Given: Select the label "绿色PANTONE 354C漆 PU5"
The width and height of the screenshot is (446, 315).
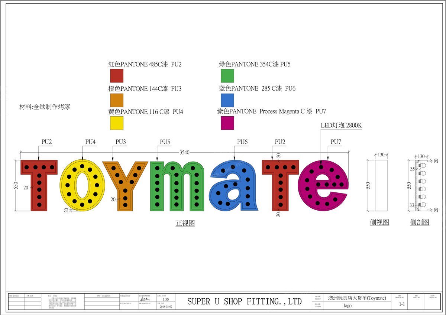Looking at the screenshot, I should (x=255, y=64).
